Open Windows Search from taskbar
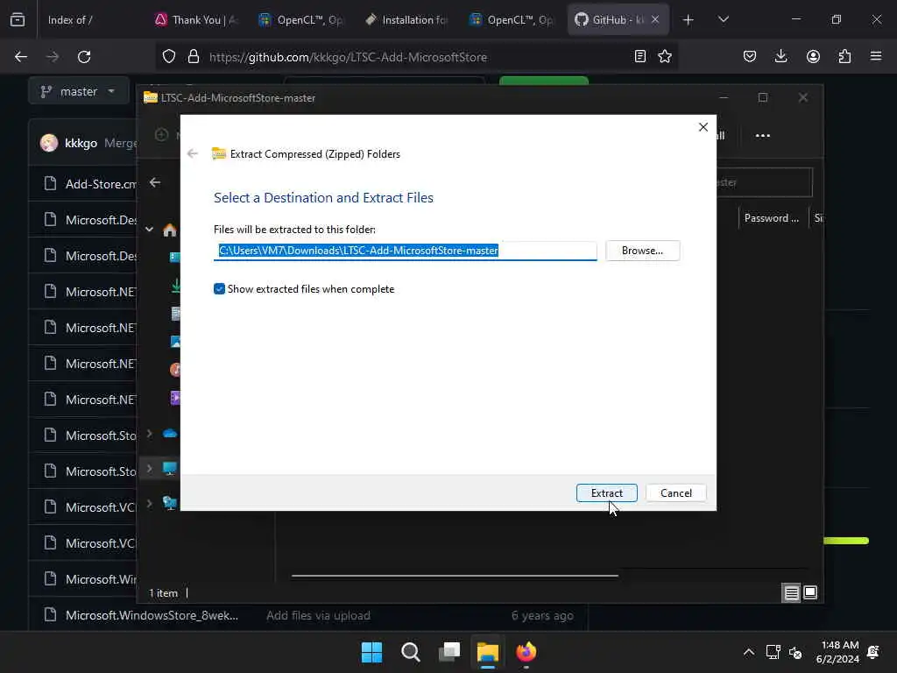 410,652
